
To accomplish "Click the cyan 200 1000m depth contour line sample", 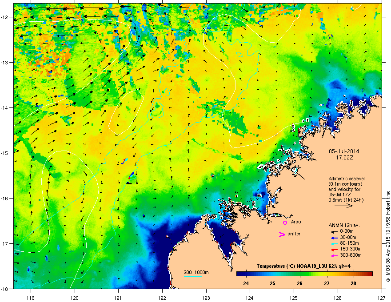I will pos(193,276).
